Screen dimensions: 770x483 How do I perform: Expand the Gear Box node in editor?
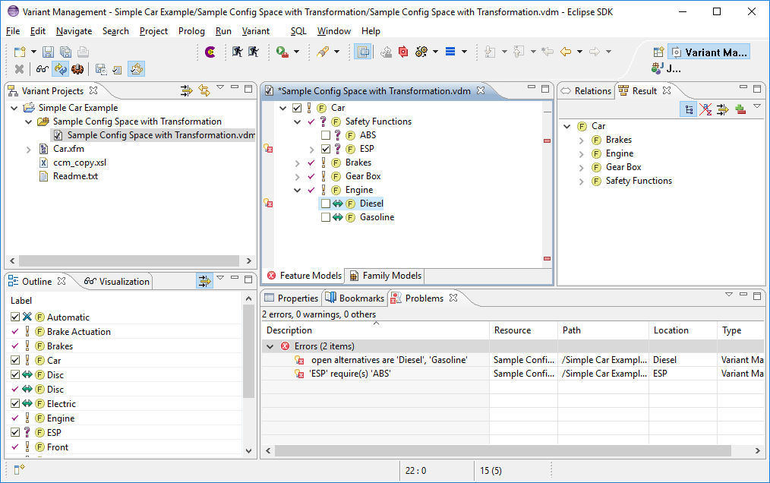(x=297, y=176)
